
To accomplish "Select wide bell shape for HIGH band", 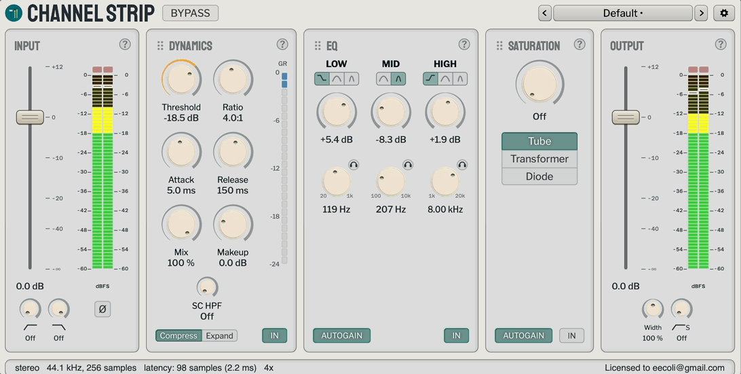I will (445, 79).
